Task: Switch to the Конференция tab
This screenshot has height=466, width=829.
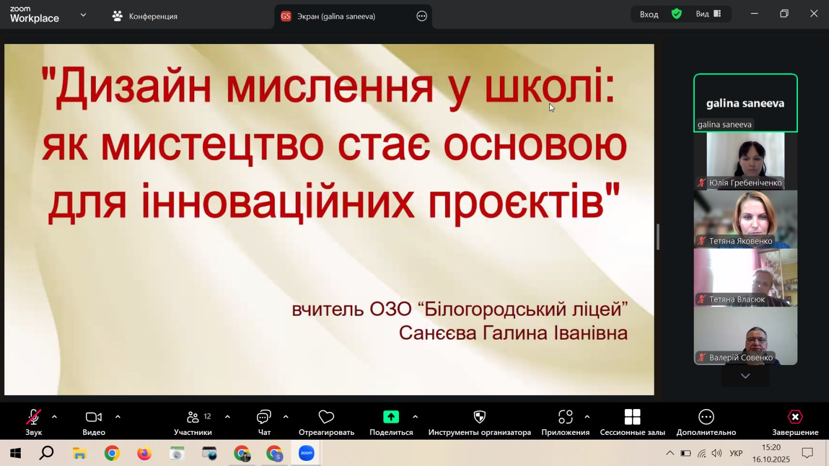Action: coord(145,16)
